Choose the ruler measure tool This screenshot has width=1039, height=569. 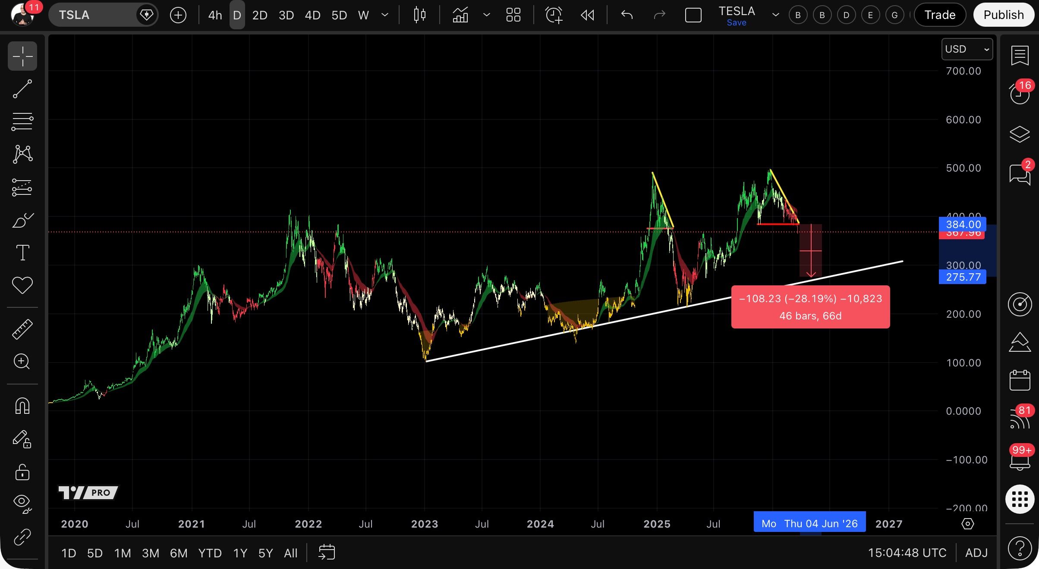[x=22, y=329]
